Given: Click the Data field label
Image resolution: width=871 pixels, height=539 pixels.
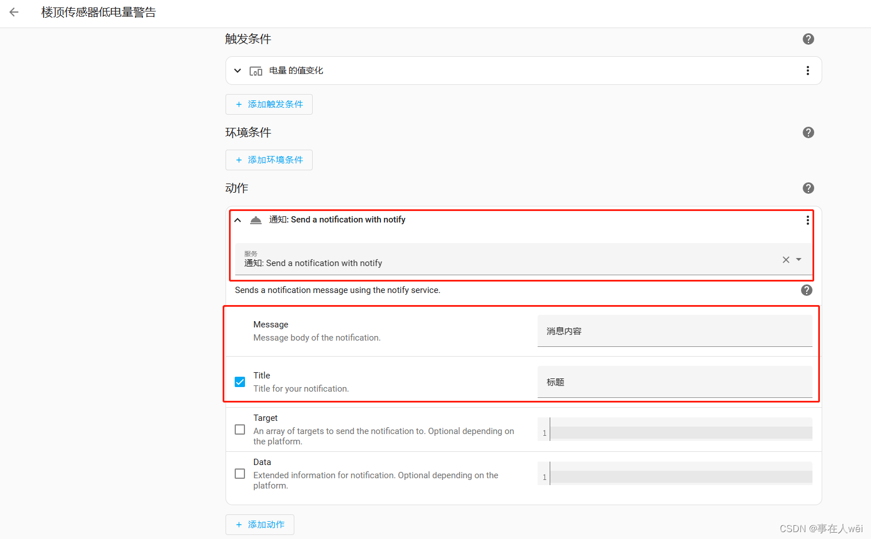Looking at the screenshot, I should [x=262, y=462].
